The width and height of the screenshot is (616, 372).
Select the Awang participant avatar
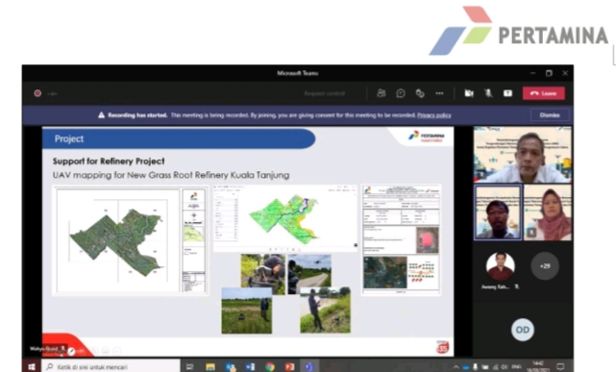tap(500, 266)
